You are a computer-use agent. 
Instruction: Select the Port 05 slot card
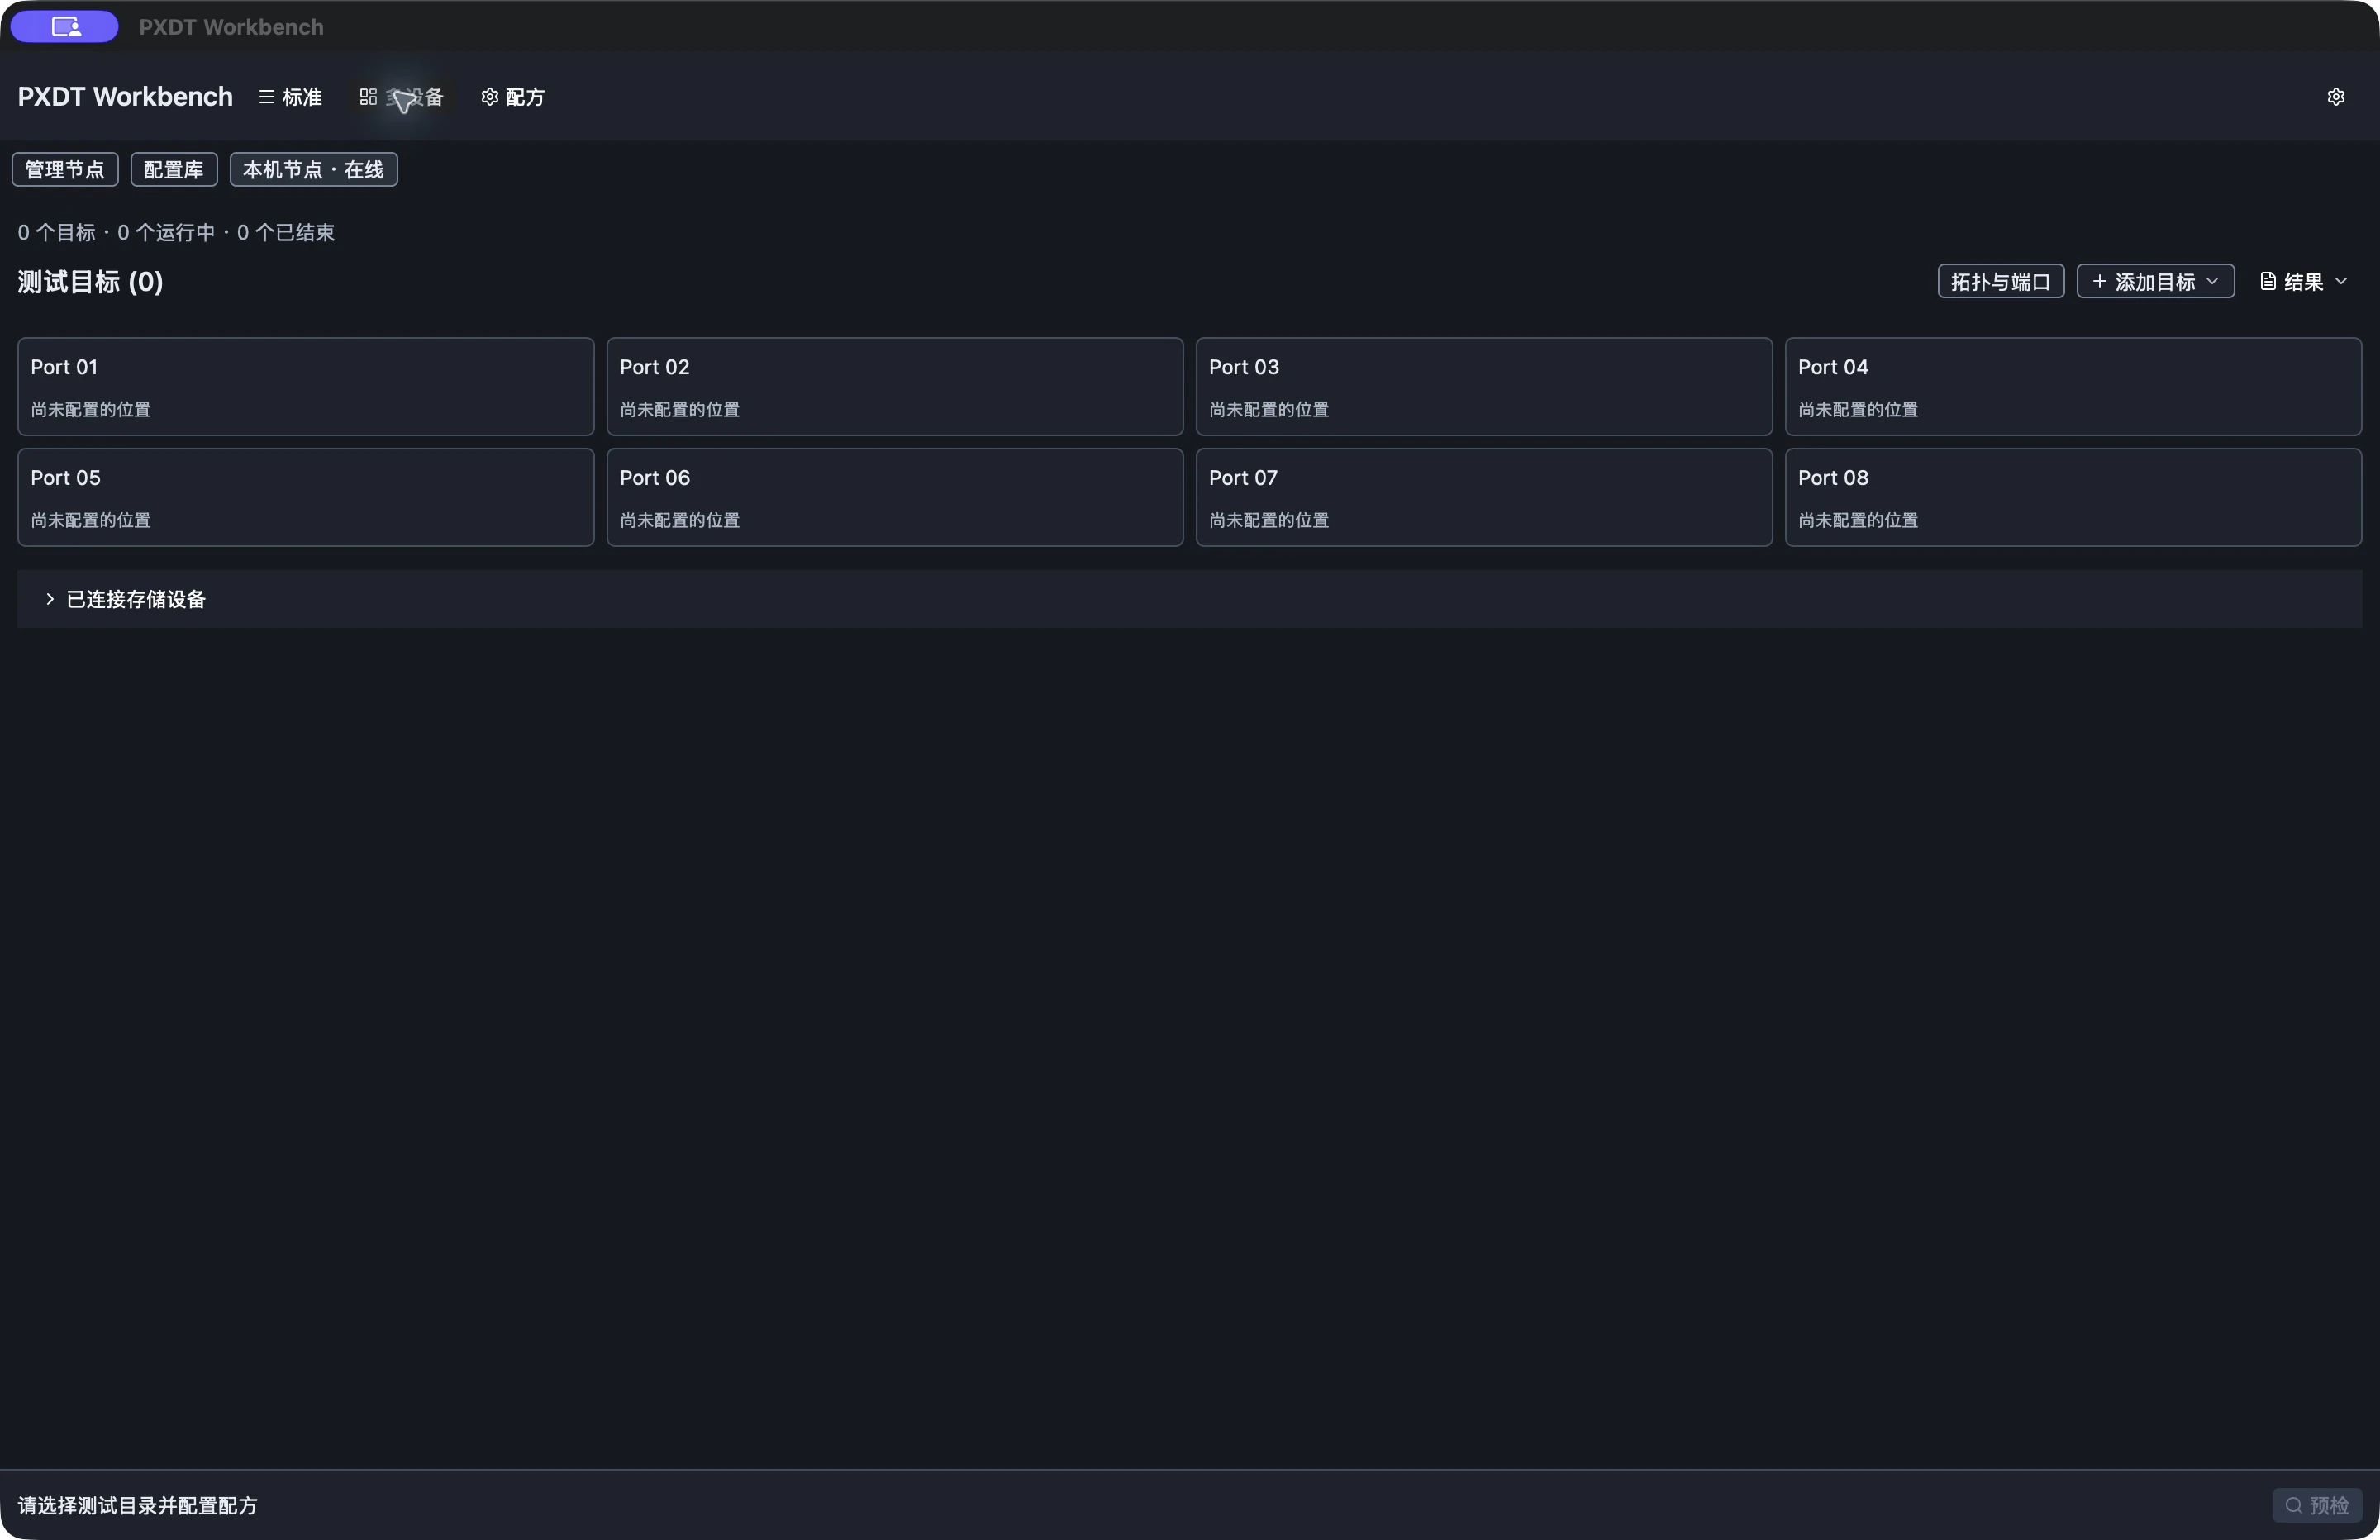click(x=306, y=498)
